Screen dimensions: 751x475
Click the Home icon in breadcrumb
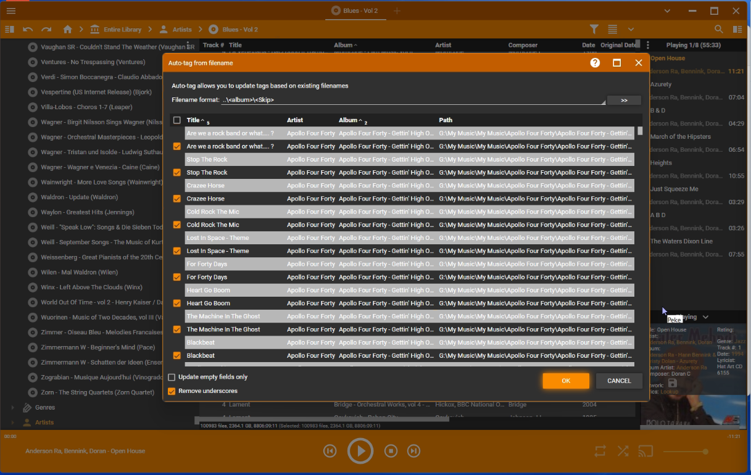pos(68,29)
